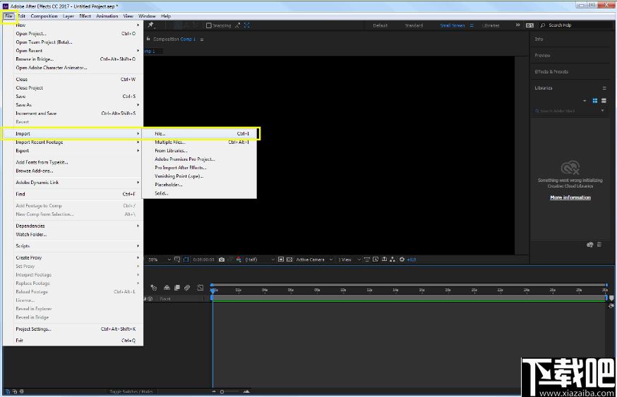Click the Comp Flowchart icon in viewer footer
Viewport: 617px width, 397px height.
click(x=393, y=259)
